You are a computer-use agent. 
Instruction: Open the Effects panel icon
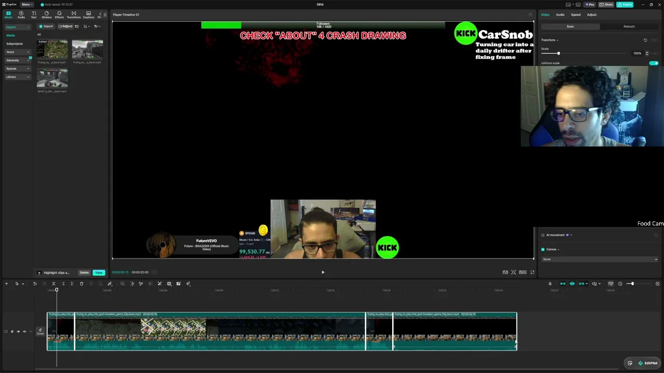[59, 15]
